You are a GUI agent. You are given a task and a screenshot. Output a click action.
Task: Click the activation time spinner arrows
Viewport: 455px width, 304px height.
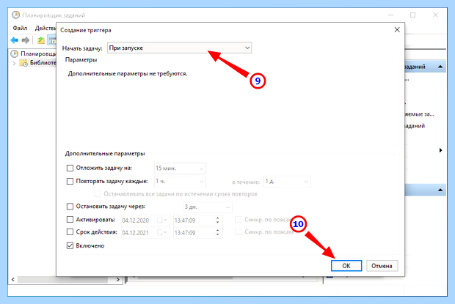[218, 220]
